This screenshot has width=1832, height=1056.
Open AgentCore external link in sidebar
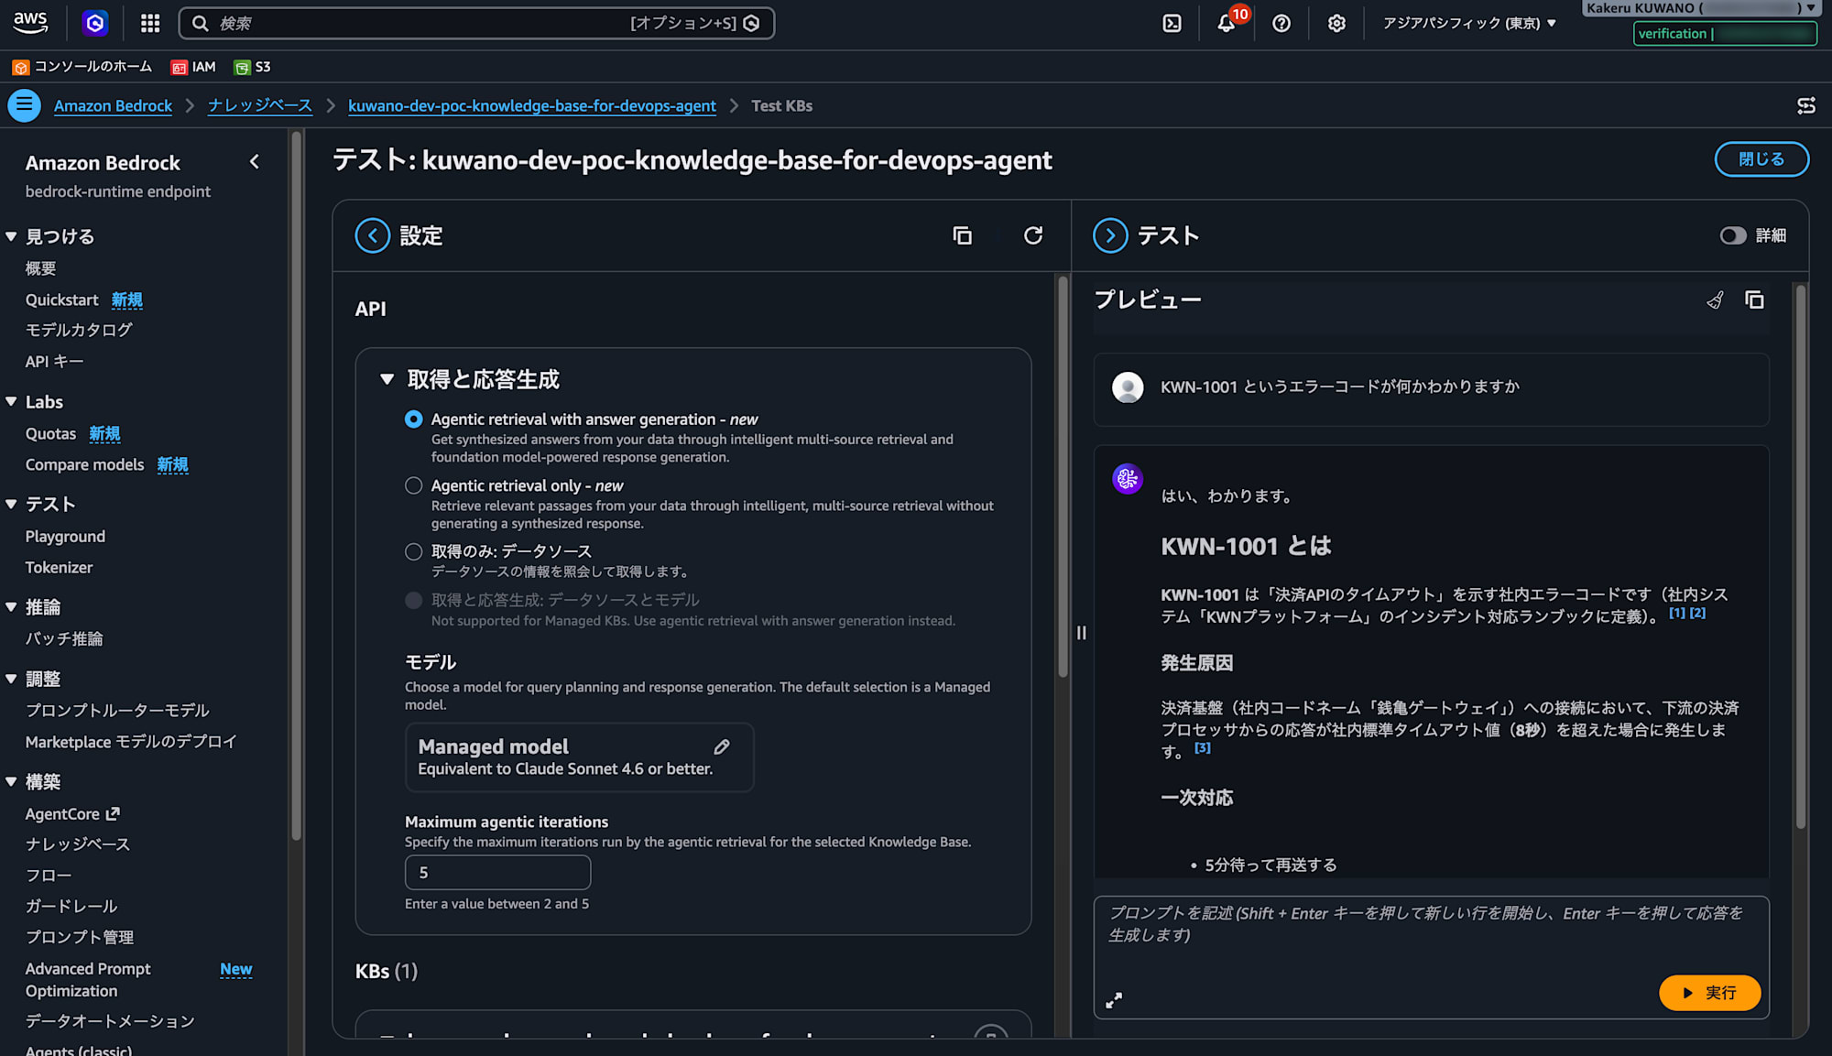72,813
